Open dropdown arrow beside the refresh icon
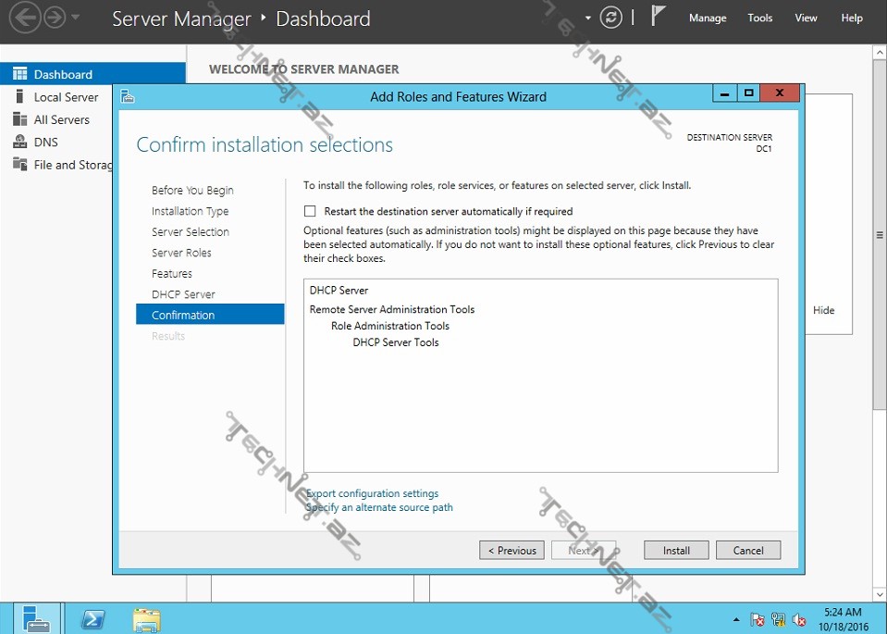This screenshot has width=887, height=634. (588, 18)
